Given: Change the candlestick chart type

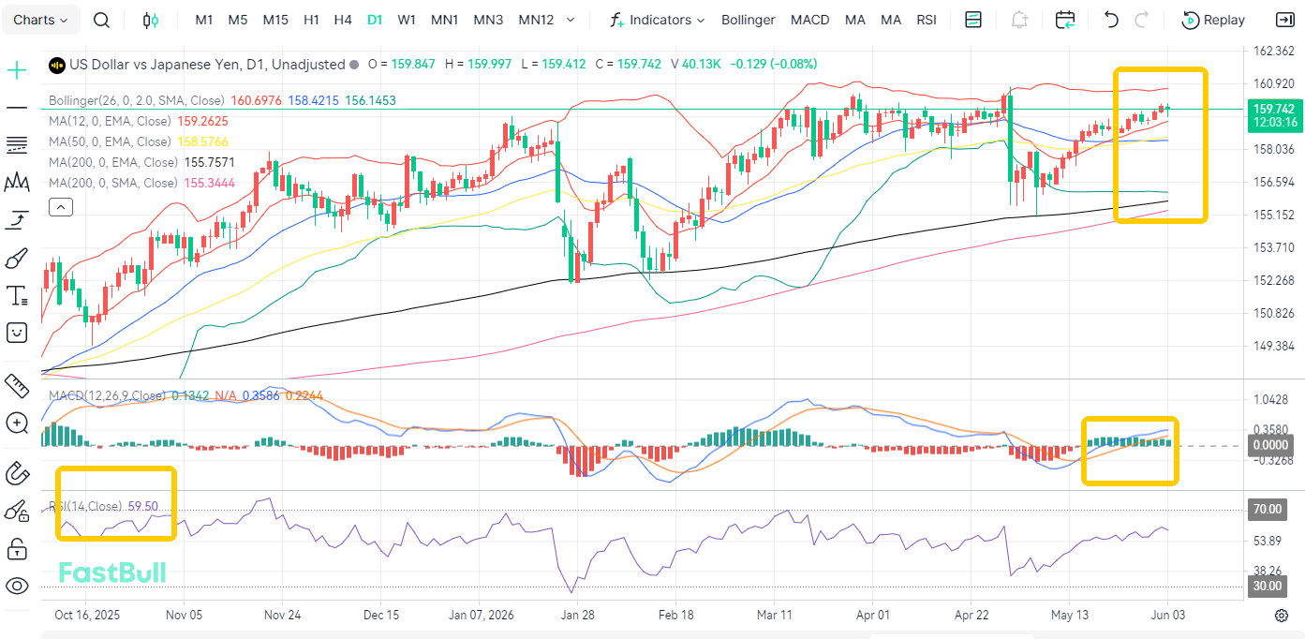Looking at the screenshot, I should click(150, 20).
